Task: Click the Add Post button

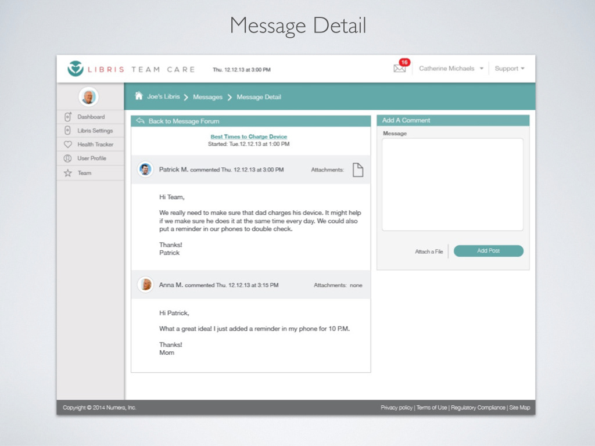Action: 488,251
